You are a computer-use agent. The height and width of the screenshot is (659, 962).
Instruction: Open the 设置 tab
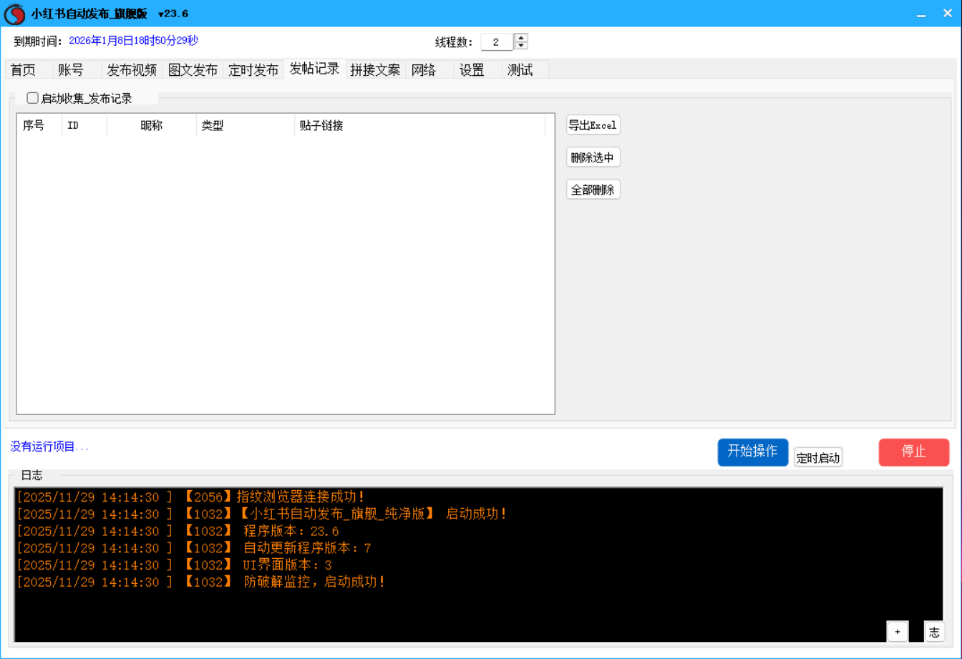pyautogui.click(x=472, y=70)
